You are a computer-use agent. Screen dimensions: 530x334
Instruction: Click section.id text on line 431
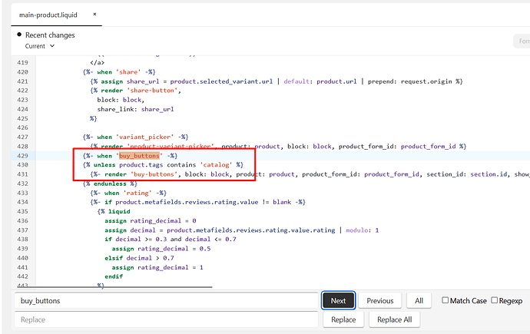(489, 174)
